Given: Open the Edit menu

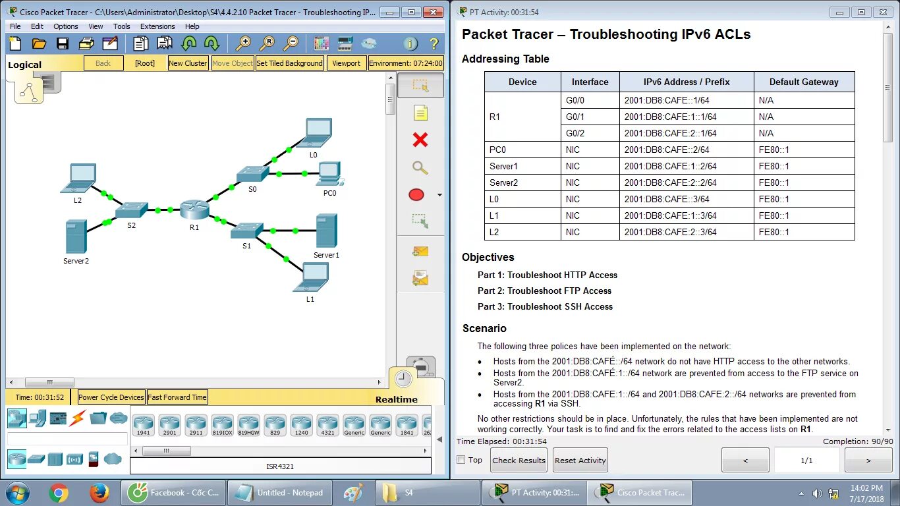Looking at the screenshot, I should tap(37, 26).
